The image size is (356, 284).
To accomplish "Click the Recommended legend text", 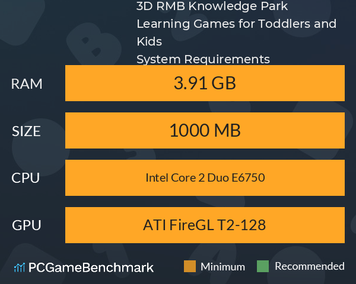I will [310, 266].
